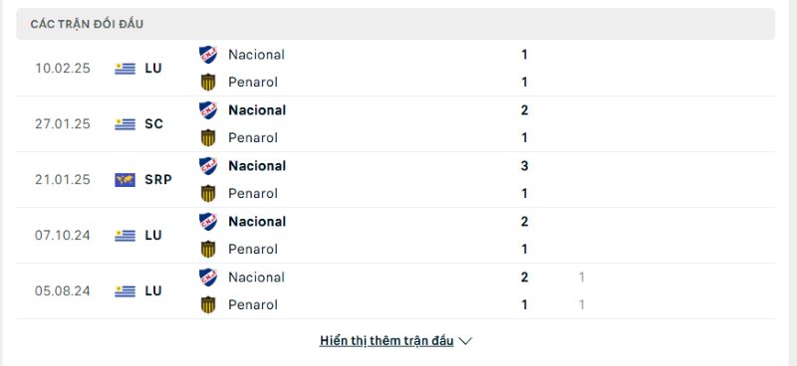Open 07.10.24 match score 2
797x366 pixels.
tap(525, 222)
